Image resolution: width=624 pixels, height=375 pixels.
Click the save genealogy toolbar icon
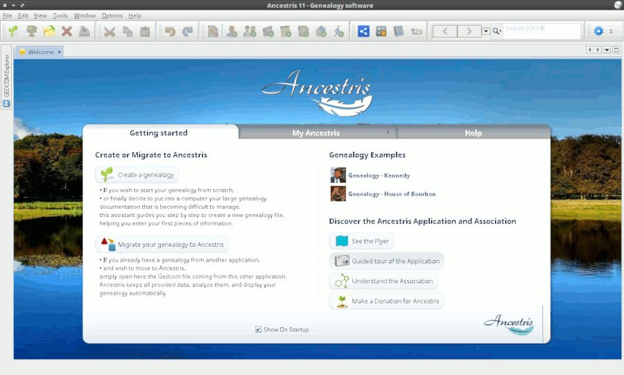(x=84, y=31)
